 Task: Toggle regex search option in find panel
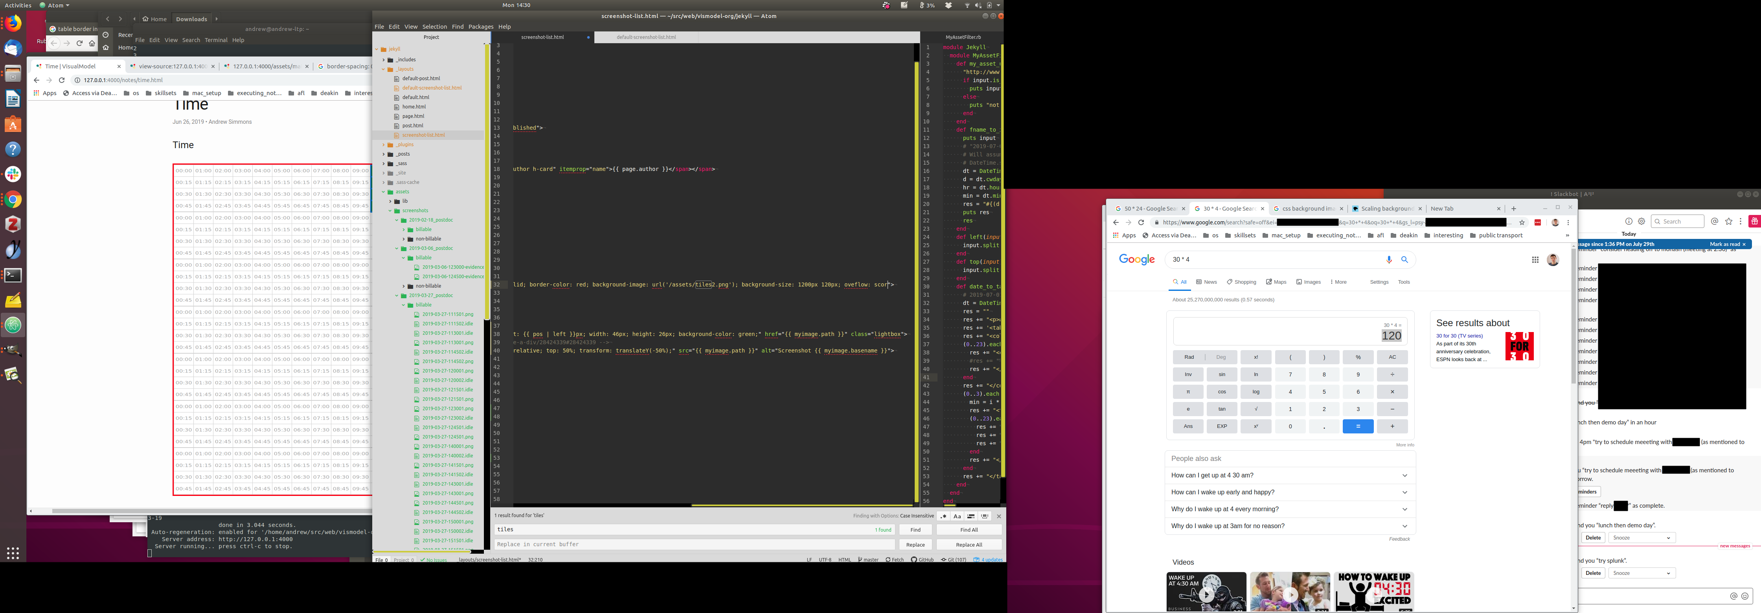pyautogui.click(x=943, y=516)
